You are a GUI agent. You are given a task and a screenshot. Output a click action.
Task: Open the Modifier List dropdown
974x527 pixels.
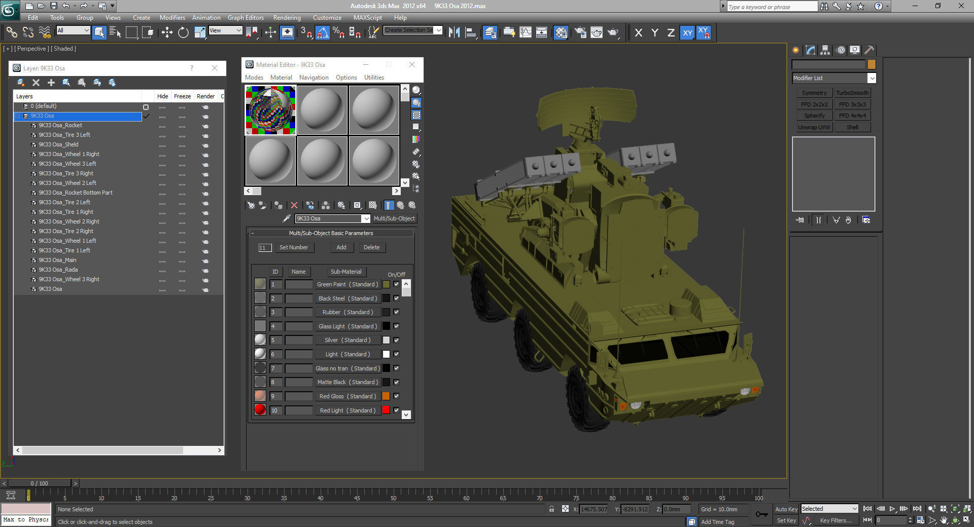pyautogui.click(x=834, y=78)
